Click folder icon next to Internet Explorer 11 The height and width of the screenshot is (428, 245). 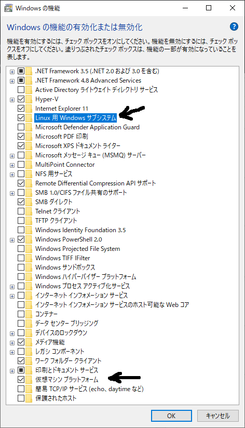pyautogui.click(x=29, y=109)
